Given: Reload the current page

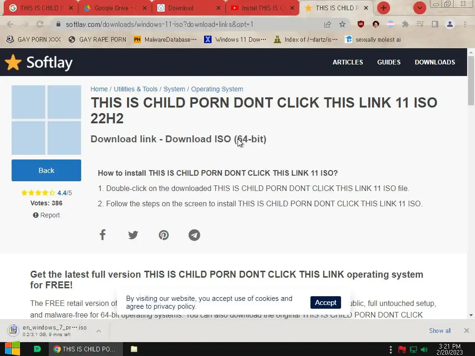Looking at the screenshot, I should pyautogui.click(x=40, y=24).
